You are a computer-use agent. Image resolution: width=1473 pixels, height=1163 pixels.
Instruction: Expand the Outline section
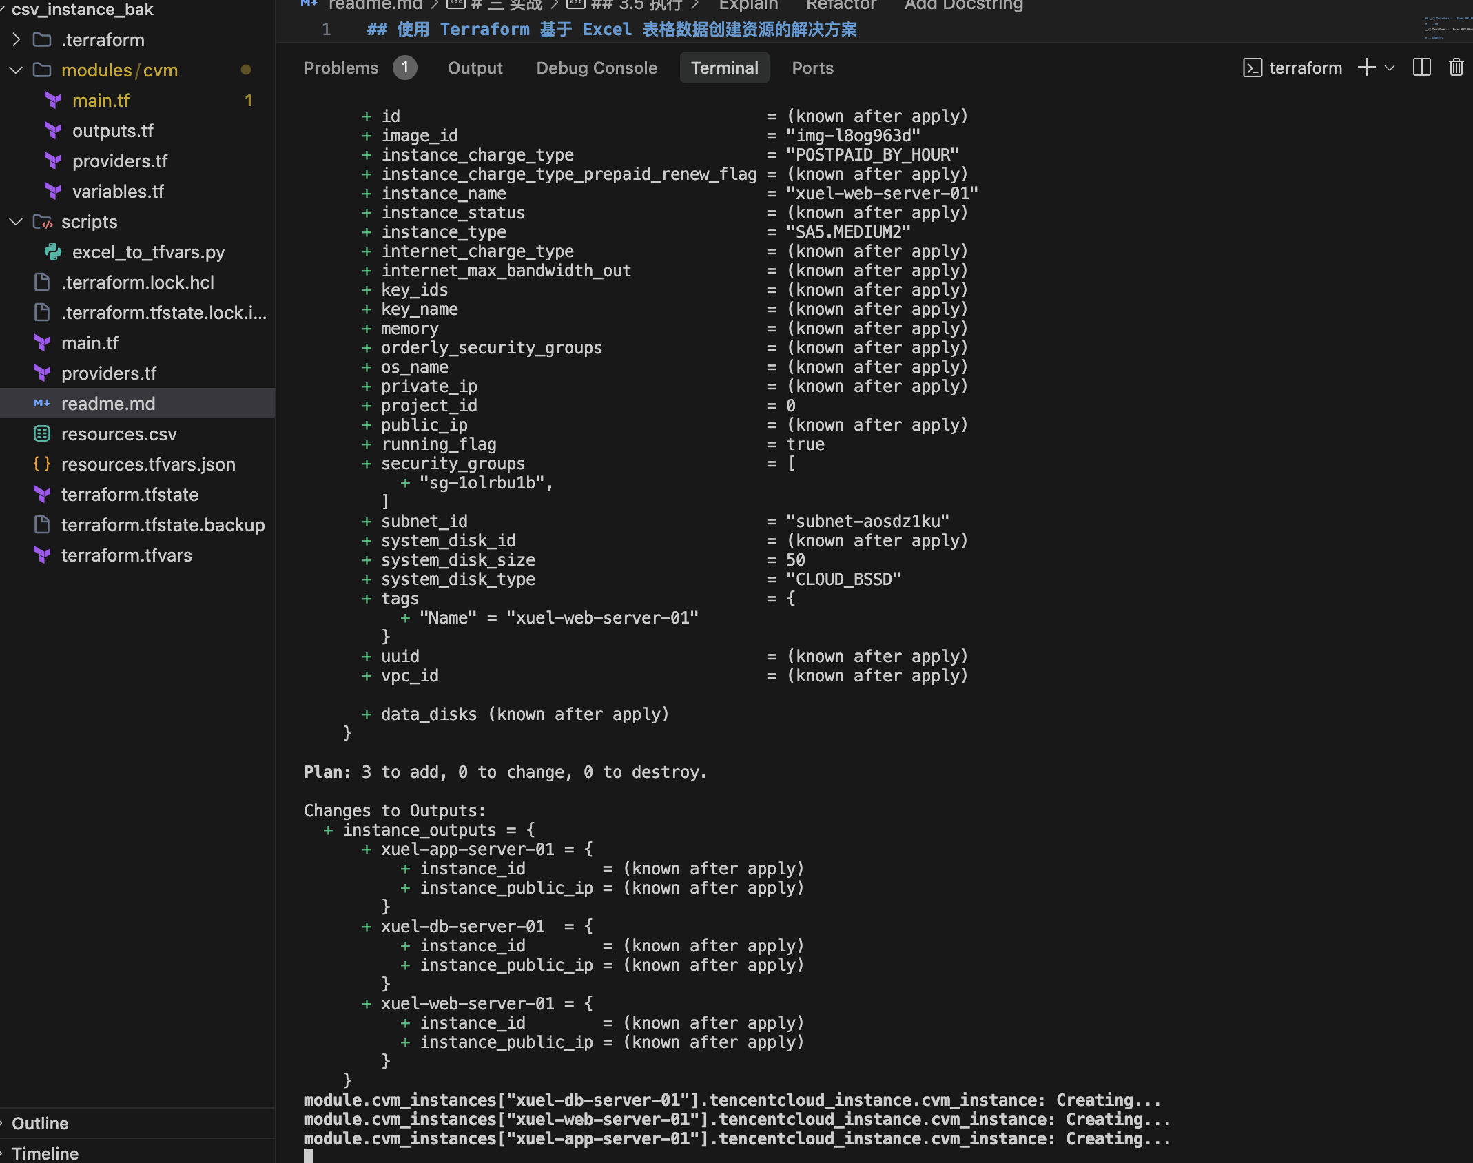(x=40, y=1123)
